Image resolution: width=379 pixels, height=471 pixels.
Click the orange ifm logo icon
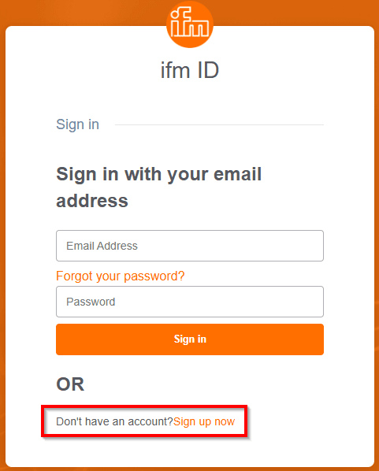click(190, 24)
